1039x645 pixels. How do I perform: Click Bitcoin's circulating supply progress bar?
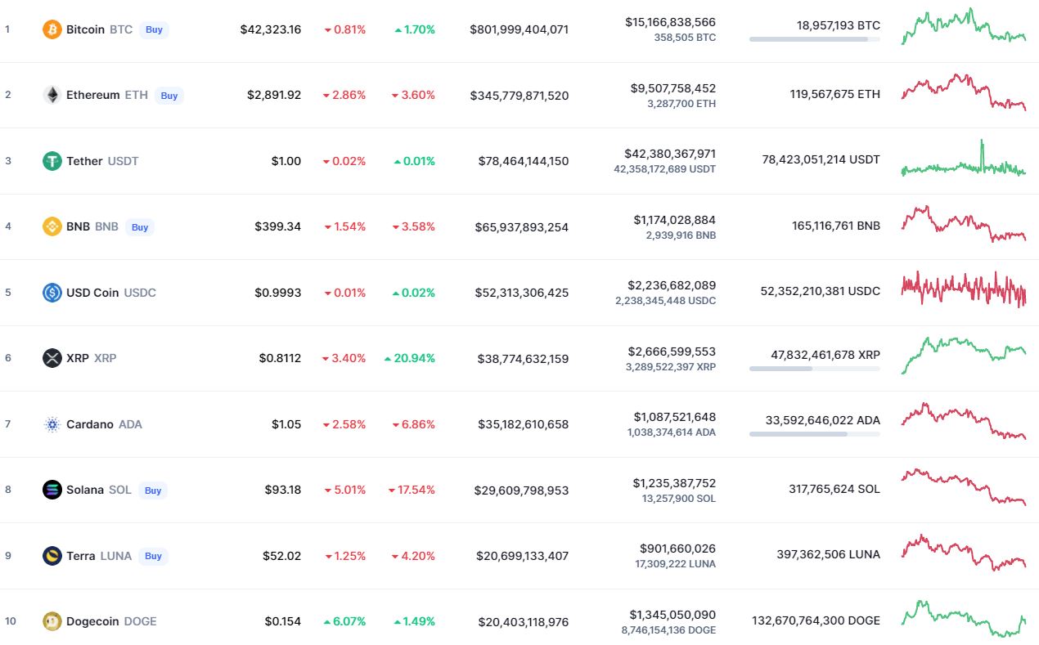pos(814,39)
